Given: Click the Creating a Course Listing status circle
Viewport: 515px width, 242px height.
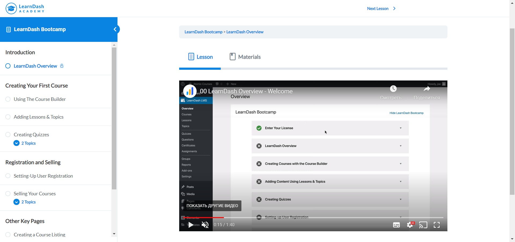Looking at the screenshot, I should (x=8, y=234).
